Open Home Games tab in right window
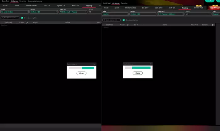 [x=131, y=8]
